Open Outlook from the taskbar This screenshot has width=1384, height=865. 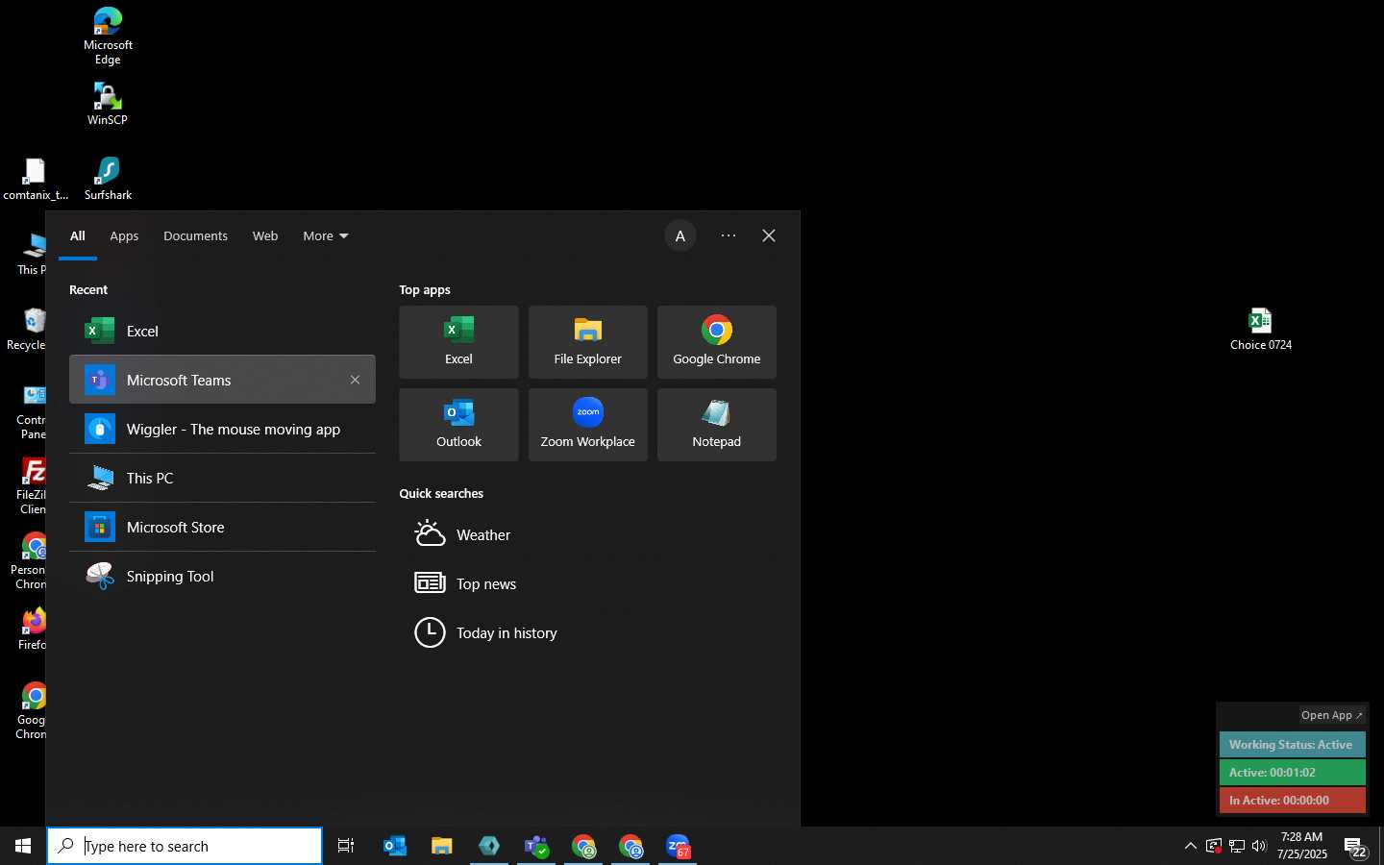coord(395,846)
